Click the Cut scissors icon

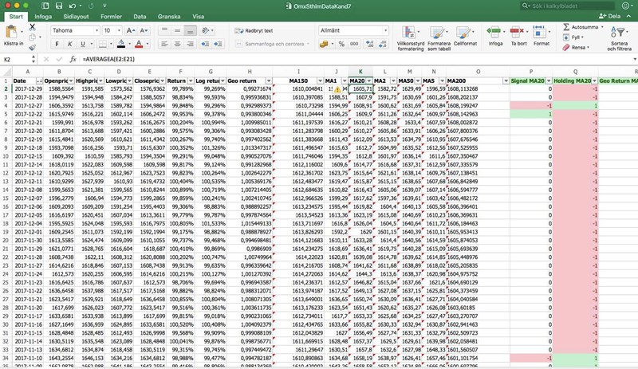coord(33,26)
